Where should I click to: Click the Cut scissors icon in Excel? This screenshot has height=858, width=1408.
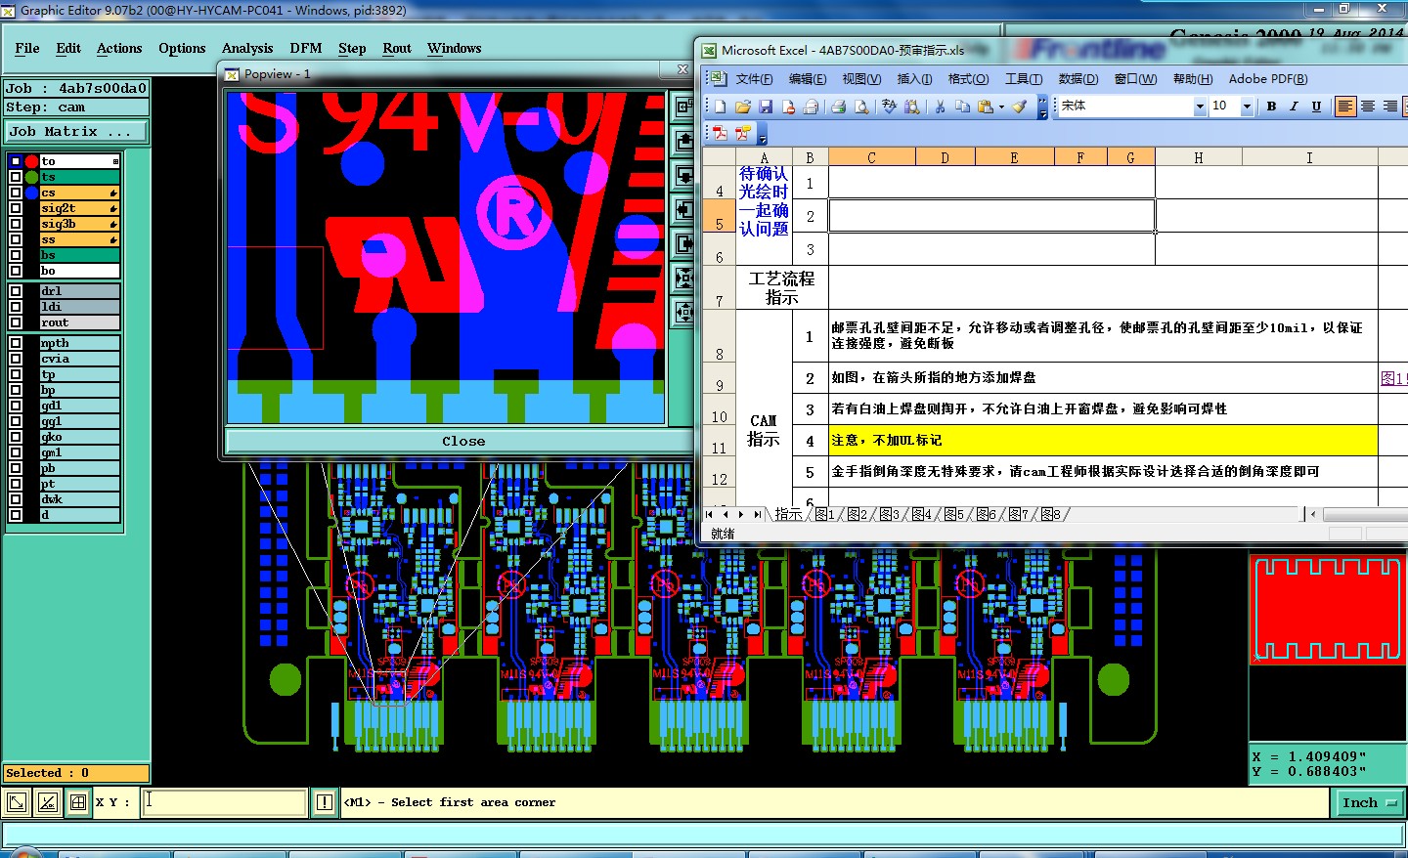pos(940,107)
